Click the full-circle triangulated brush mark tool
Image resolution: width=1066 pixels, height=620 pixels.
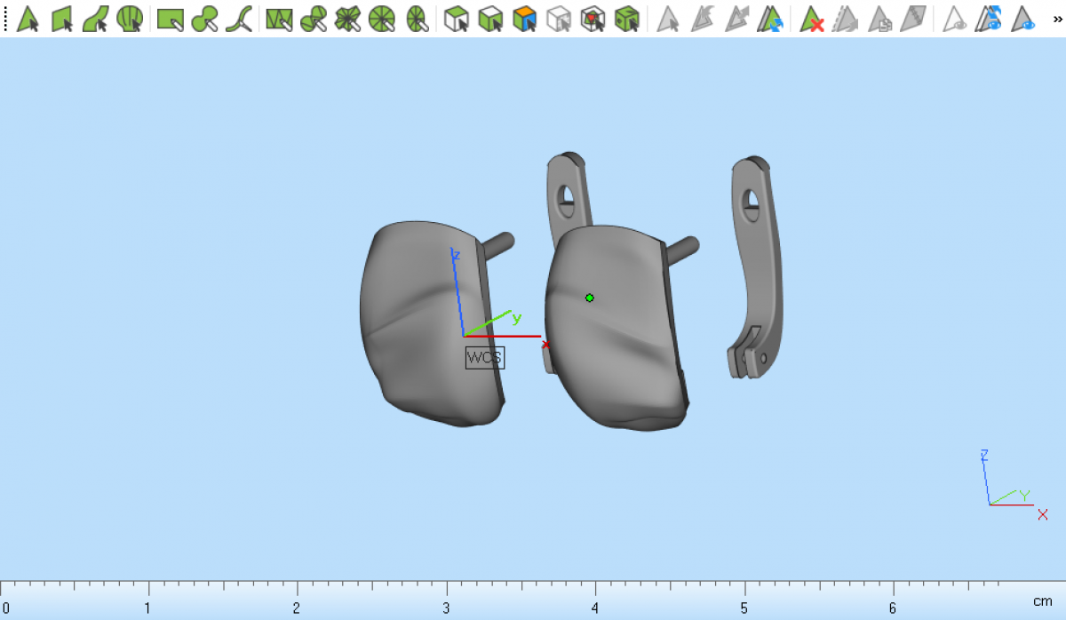coord(381,19)
